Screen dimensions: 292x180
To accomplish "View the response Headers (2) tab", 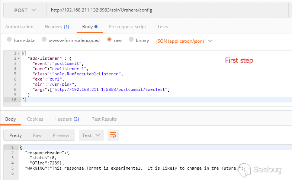I will click(x=67, y=119).
